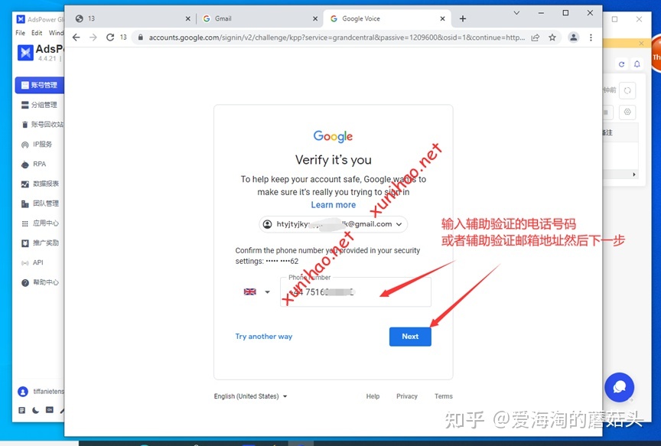The height and width of the screenshot is (446, 661).
Task: Expand the gmail.com account chooser
Action: pos(333,224)
